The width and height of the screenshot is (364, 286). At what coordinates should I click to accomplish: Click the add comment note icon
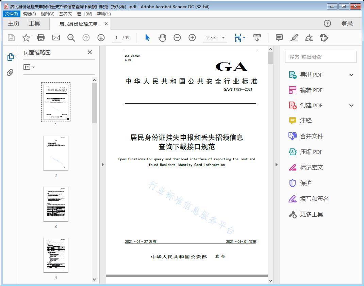click(x=279, y=38)
